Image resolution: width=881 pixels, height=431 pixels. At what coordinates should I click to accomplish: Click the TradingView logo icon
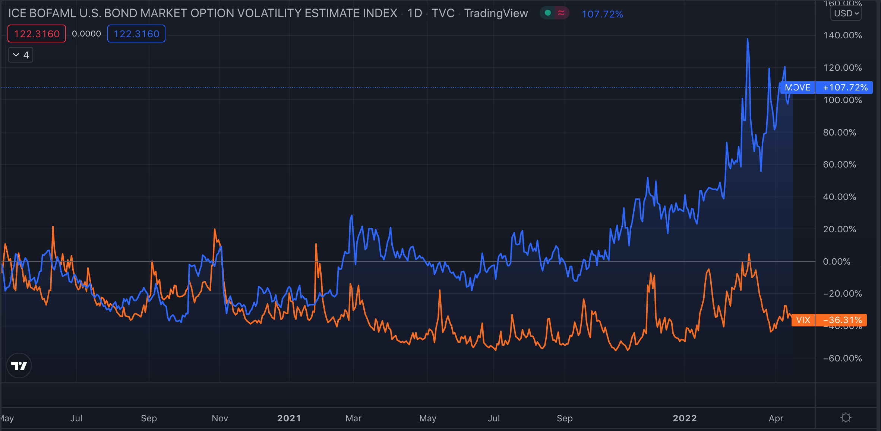[x=19, y=365]
